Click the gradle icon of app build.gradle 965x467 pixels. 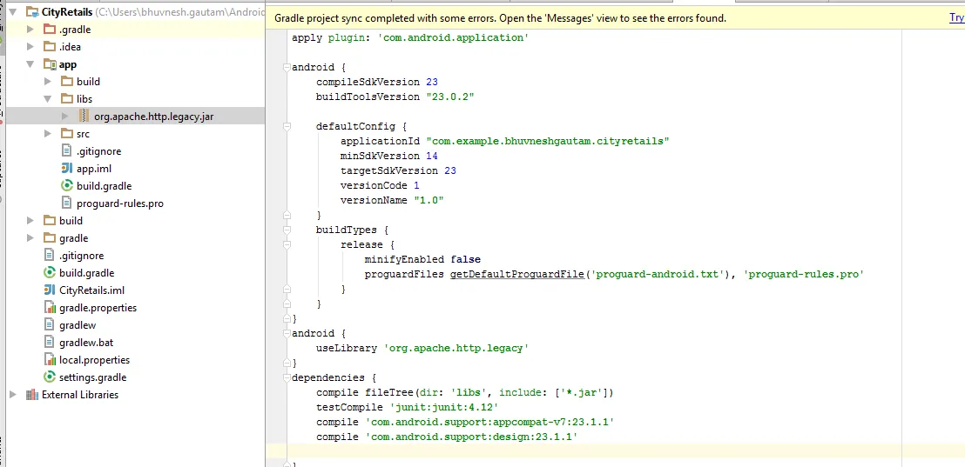[x=67, y=185]
